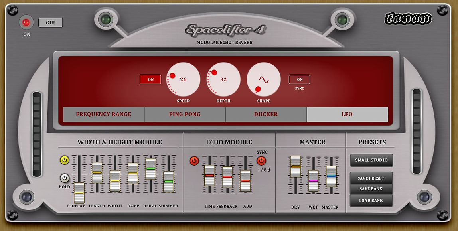This screenshot has height=231, width=458.
Task: Click the Spacelifter 4 title logo
Action: (225, 30)
